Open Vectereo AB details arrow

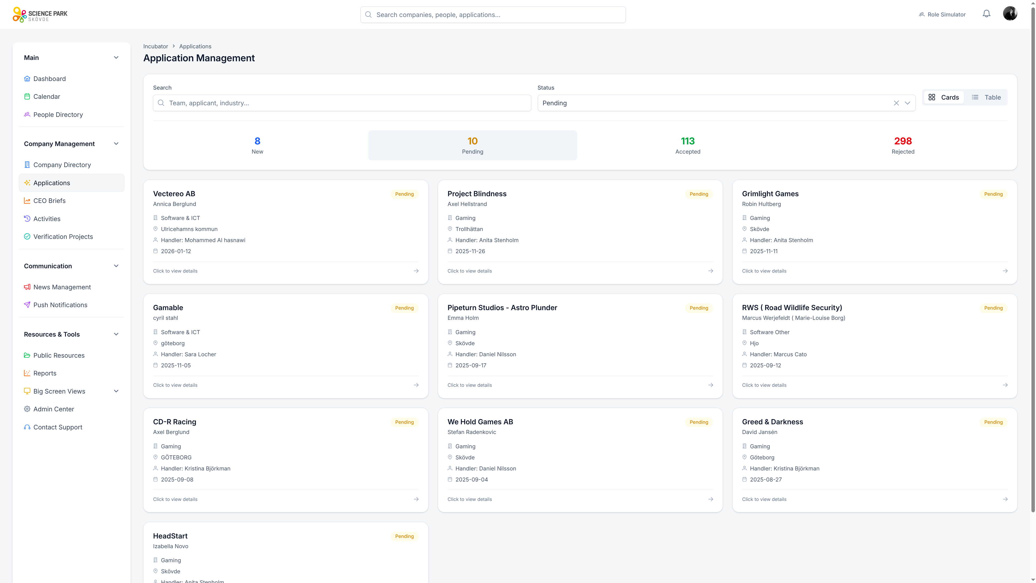pyautogui.click(x=416, y=271)
